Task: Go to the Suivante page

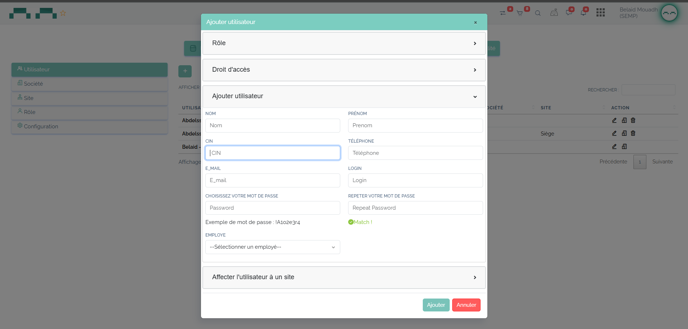Action: (662, 162)
